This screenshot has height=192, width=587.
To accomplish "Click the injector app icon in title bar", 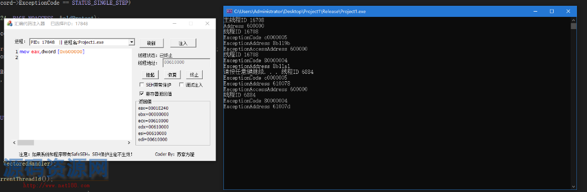I will 10,24.
